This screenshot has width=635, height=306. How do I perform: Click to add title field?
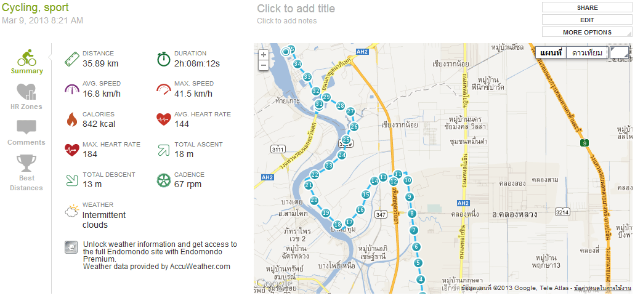click(296, 9)
